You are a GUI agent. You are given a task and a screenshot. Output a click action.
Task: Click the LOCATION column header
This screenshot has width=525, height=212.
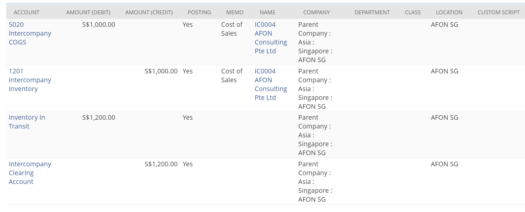pos(449,12)
